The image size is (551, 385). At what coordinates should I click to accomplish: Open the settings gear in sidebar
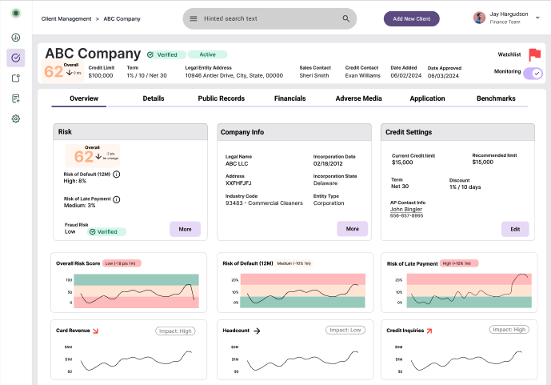[16, 118]
